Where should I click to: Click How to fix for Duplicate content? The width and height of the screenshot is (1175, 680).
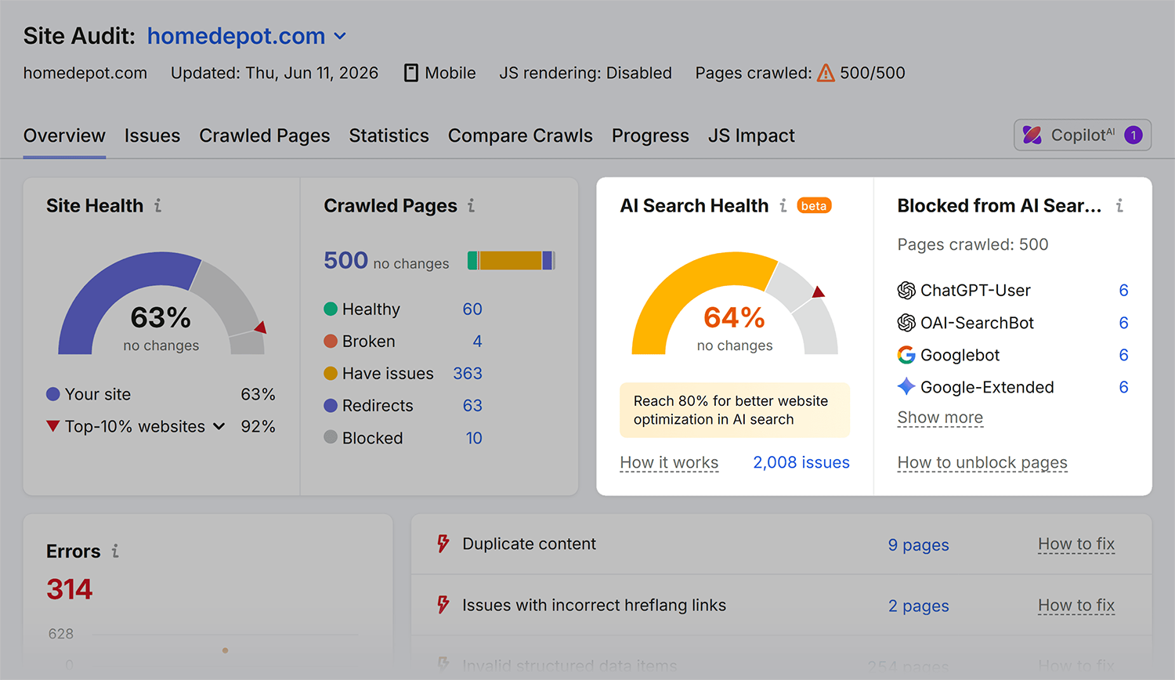coord(1076,544)
